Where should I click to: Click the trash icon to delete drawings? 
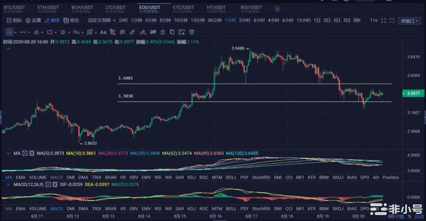click(192, 32)
